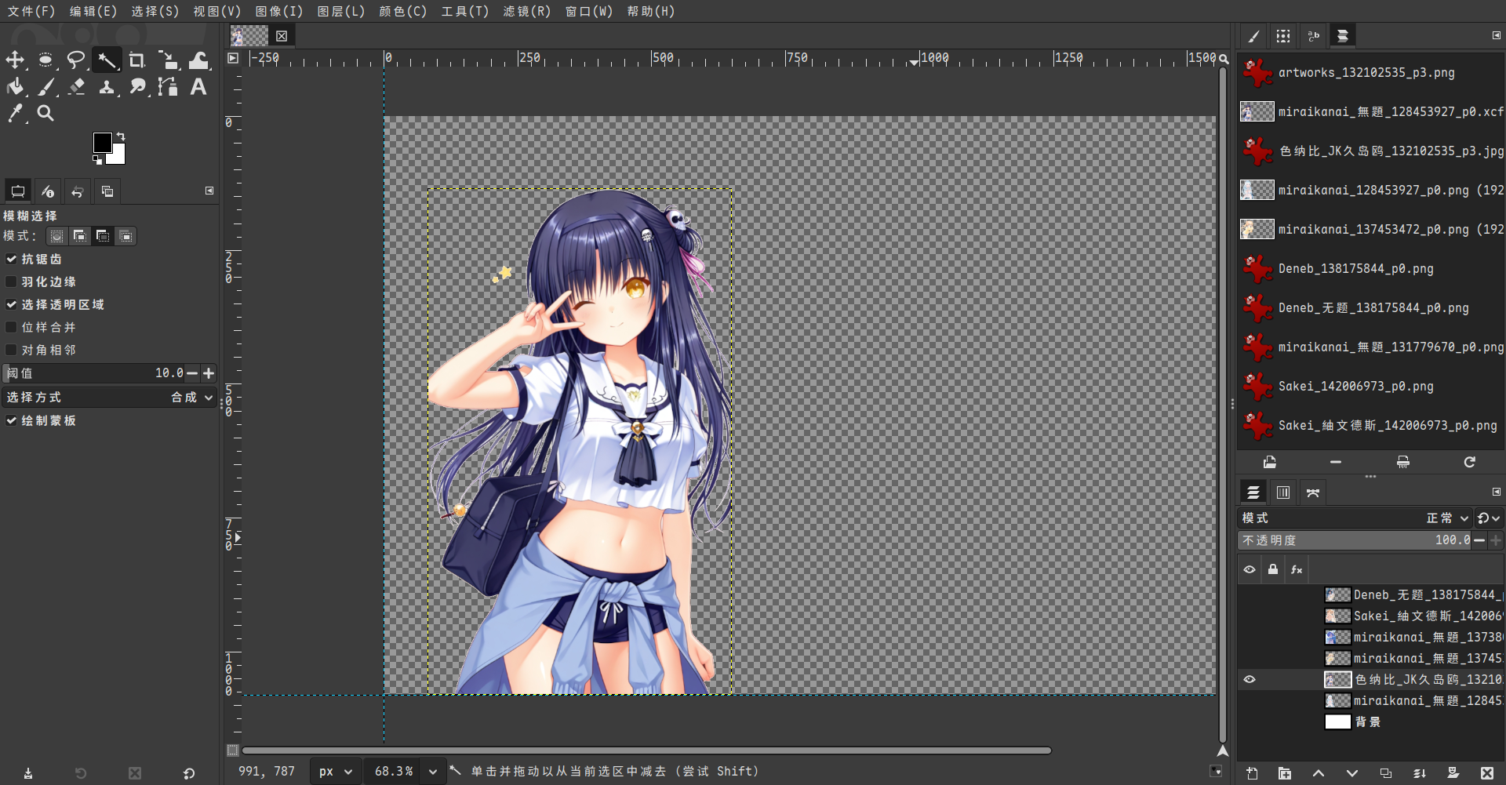Select the Unified Transform tool
1506x785 pixels.
click(168, 60)
